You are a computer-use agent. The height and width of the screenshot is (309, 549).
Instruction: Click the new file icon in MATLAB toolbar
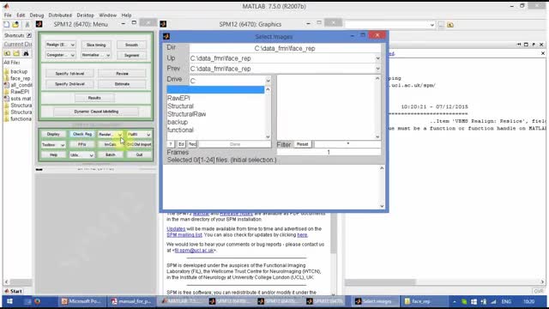(6, 25)
